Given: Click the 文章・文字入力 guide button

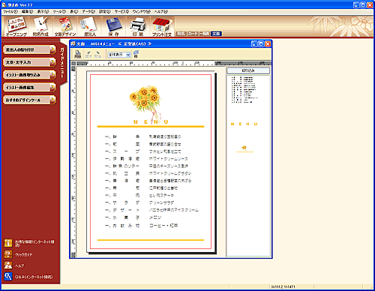Looking at the screenshot, I should pos(29,62).
